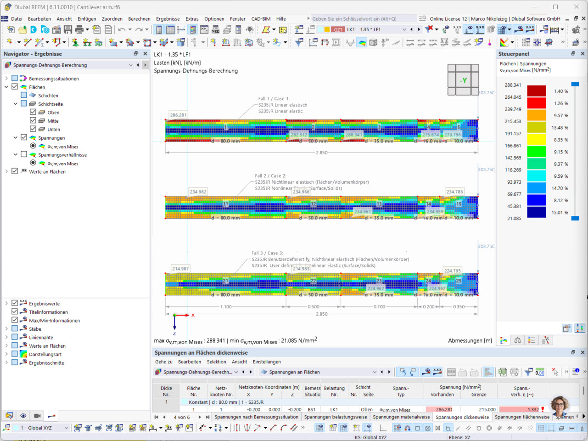Viewport: 588px width, 441px height.
Task: Uncheck the Oben layer side checkbox
Action: 33,112
